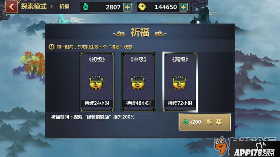Select the 《初级》 blessing card
The height and width of the screenshot is (157, 280).
click(x=97, y=82)
